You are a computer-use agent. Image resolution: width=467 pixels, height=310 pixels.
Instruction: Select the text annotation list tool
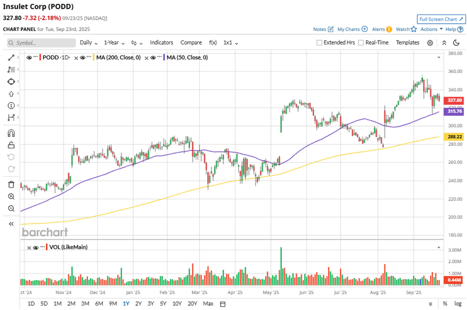[x=11, y=70]
